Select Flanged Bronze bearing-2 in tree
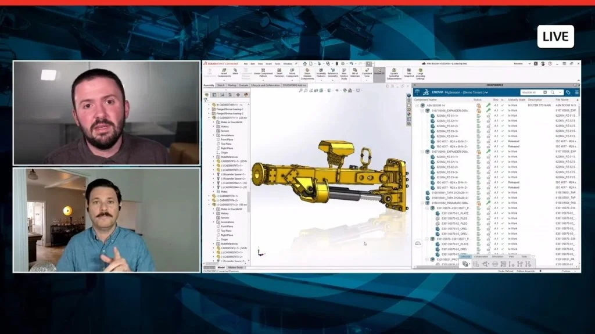This screenshot has height=334, width=595. click(230, 113)
